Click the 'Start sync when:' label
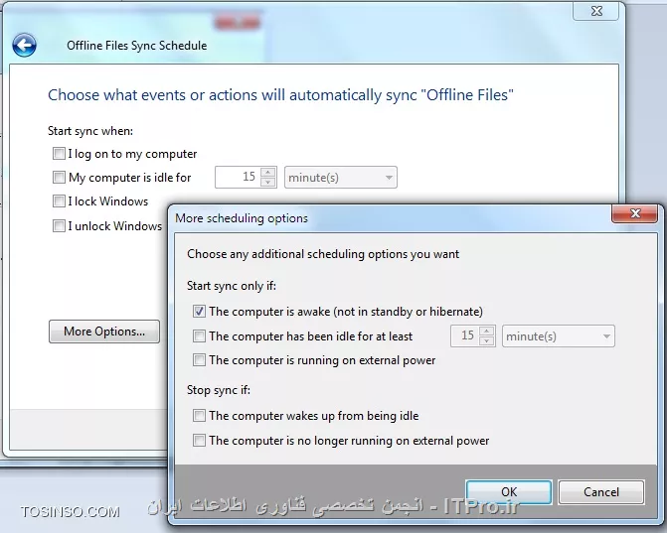Viewport: 667px width, 533px height. [x=90, y=131]
